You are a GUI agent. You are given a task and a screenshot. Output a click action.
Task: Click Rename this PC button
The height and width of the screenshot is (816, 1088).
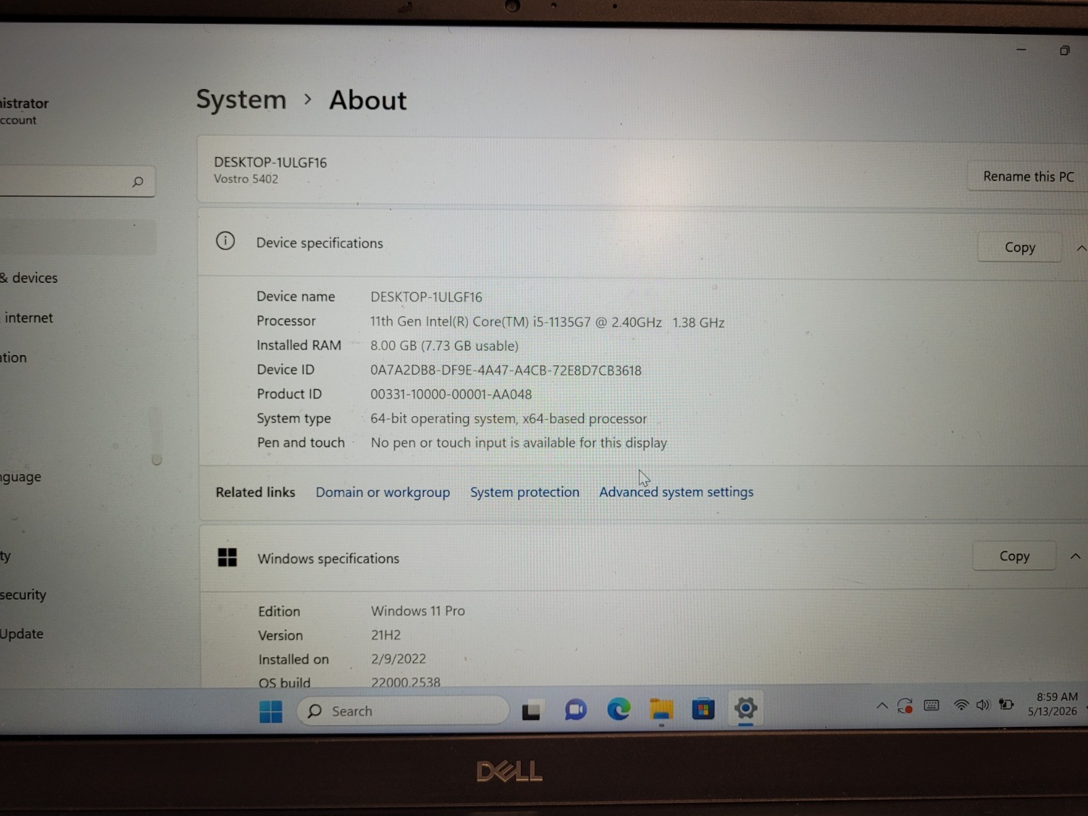pos(1028,177)
